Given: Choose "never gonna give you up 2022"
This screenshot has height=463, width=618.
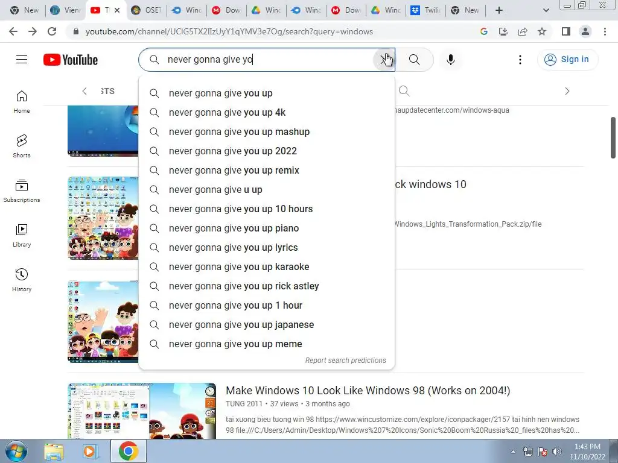Looking at the screenshot, I should click(x=267, y=151).
